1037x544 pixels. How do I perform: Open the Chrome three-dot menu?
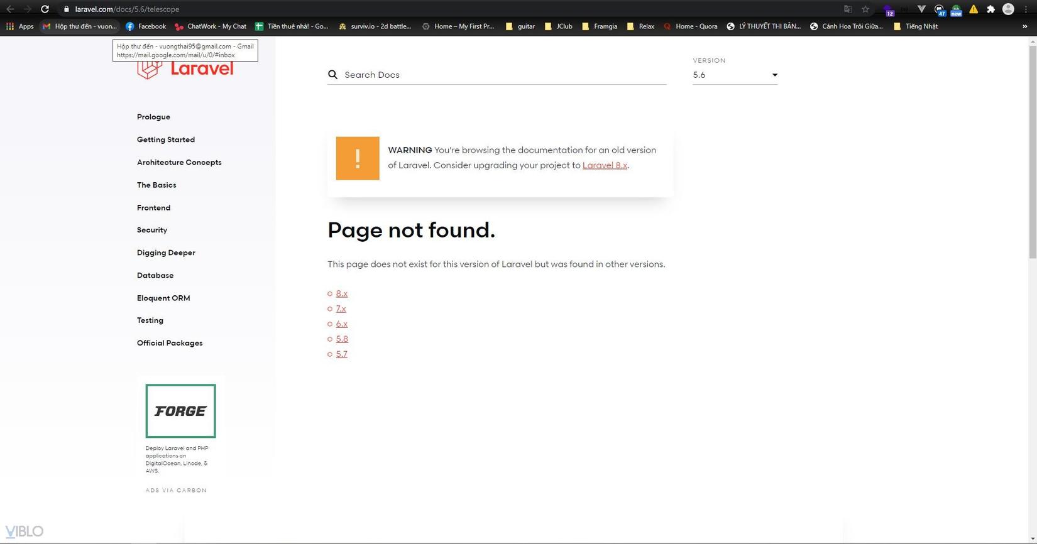coord(1026,9)
